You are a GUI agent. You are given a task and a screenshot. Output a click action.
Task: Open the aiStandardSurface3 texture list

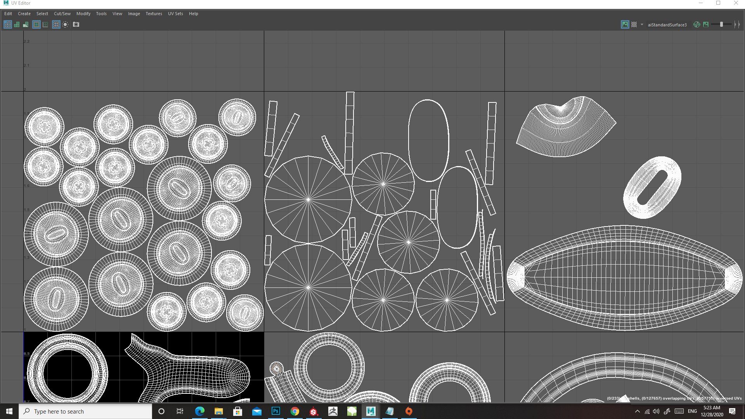click(667, 25)
